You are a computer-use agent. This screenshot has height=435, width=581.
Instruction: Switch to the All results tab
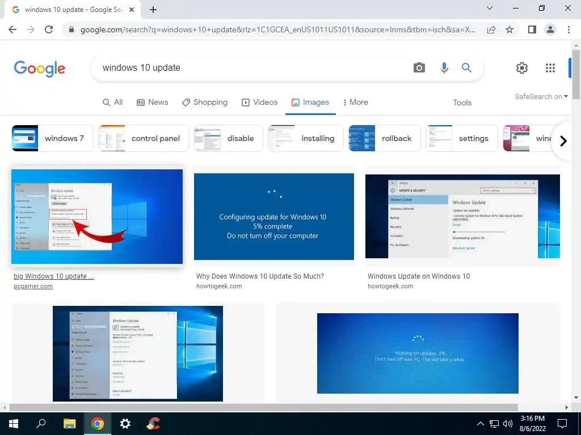(x=113, y=102)
